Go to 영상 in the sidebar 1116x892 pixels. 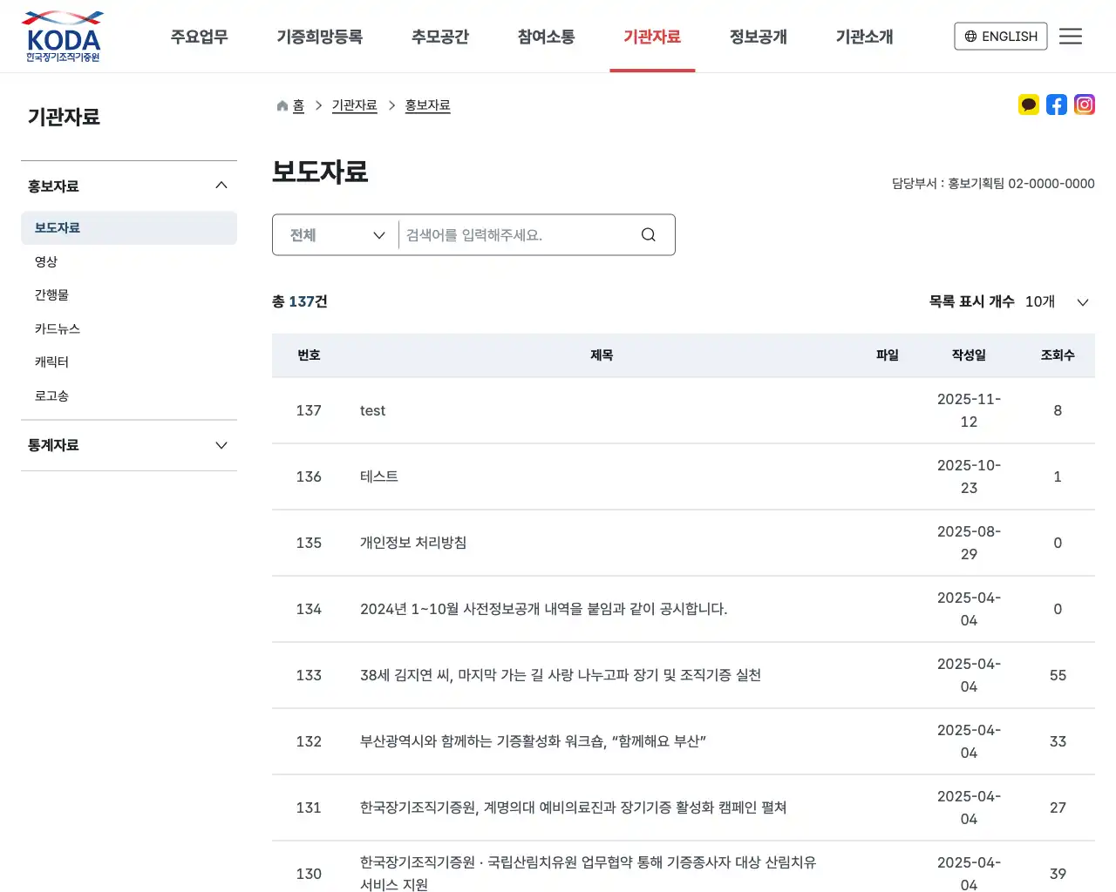[x=46, y=261]
